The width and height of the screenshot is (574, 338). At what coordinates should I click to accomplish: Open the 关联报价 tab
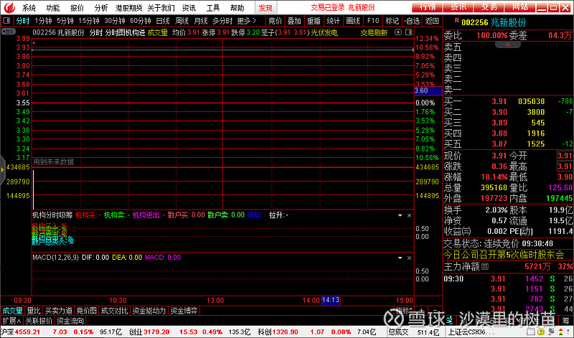(x=39, y=321)
